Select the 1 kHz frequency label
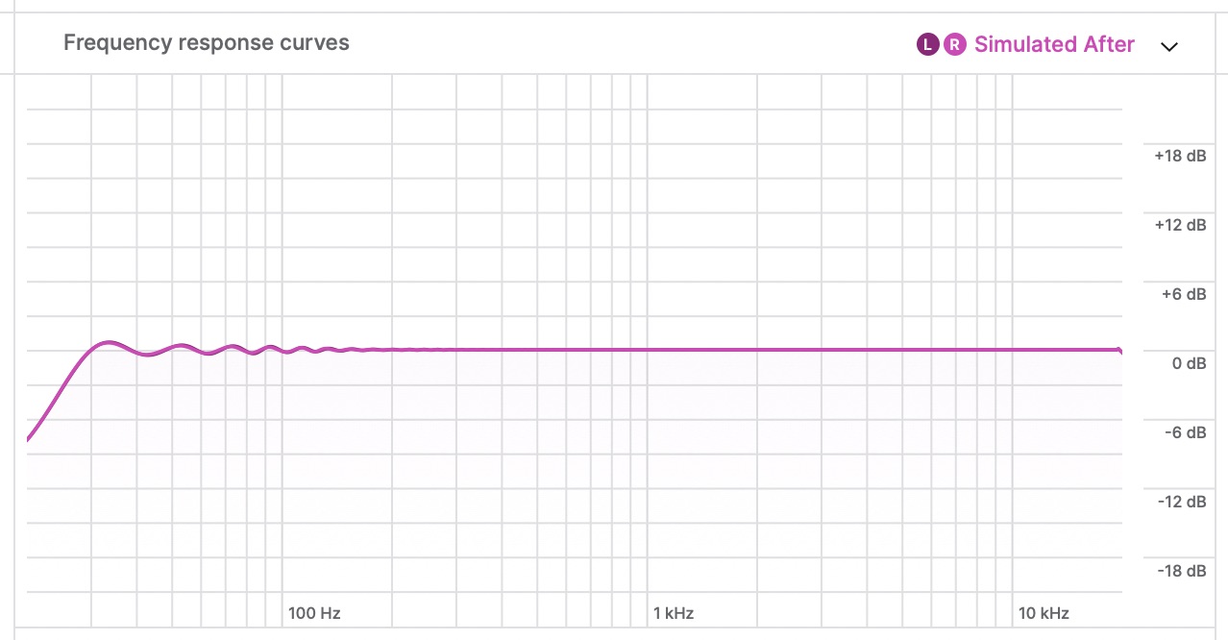The image size is (1228, 640). [x=674, y=613]
